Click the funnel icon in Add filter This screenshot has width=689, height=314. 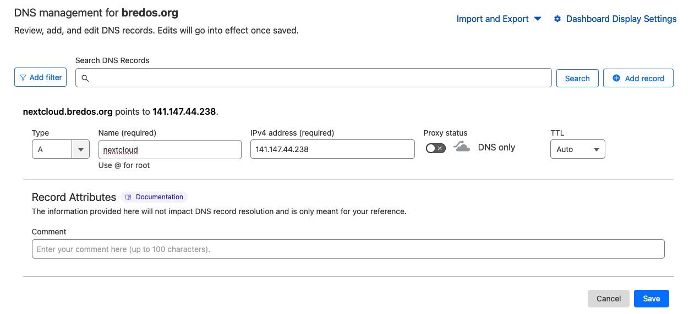pyautogui.click(x=23, y=77)
